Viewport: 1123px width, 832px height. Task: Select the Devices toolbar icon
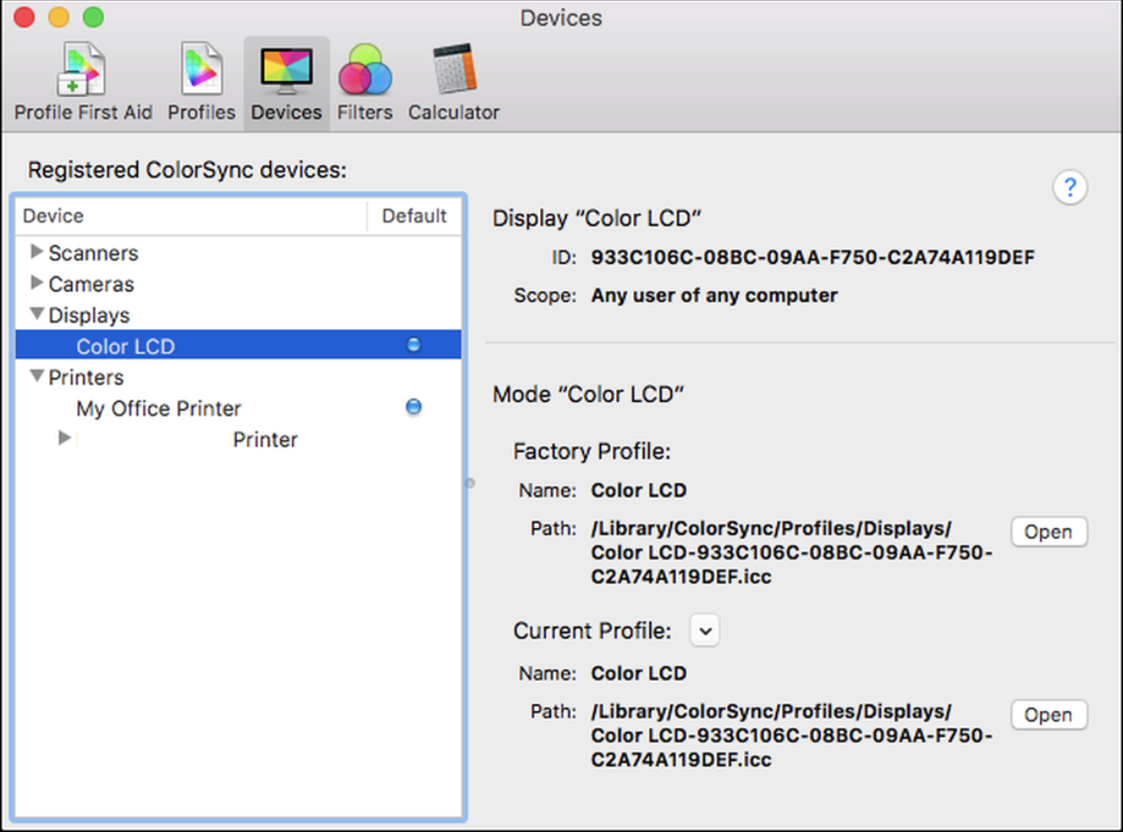286,84
